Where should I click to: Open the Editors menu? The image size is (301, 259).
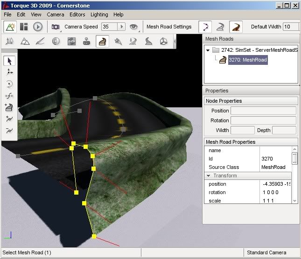coord(77,14)
